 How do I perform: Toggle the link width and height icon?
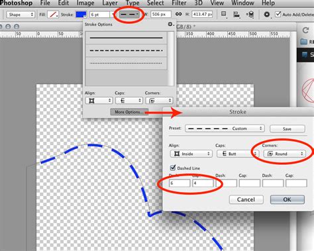coord(179,14)
